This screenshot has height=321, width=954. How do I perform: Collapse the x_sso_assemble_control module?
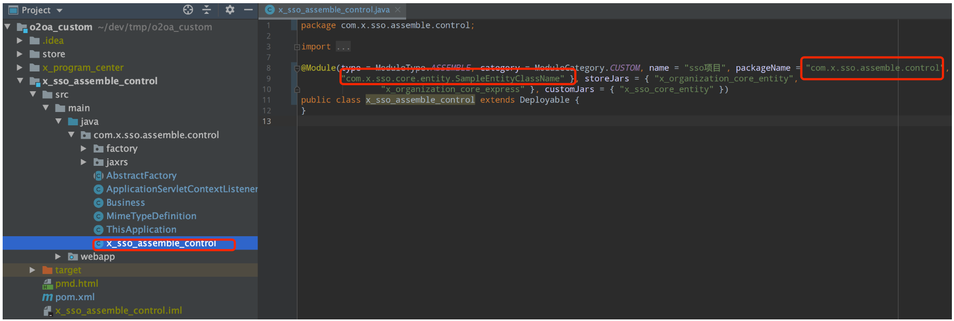click(x=20, y=81)
